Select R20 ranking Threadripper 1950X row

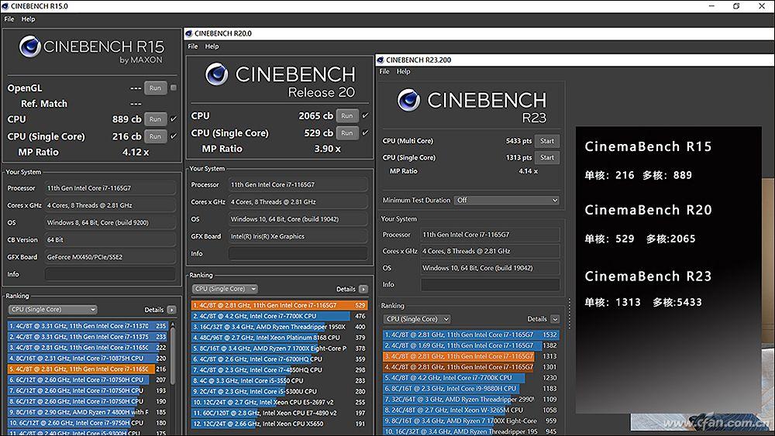pos(279,327)
